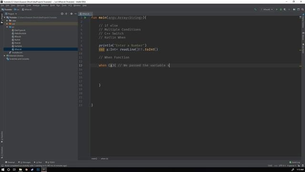Viewport: 305px width, 172px height.
Task: Collapse the Youtube project root node
Action: tap(5, 17)
